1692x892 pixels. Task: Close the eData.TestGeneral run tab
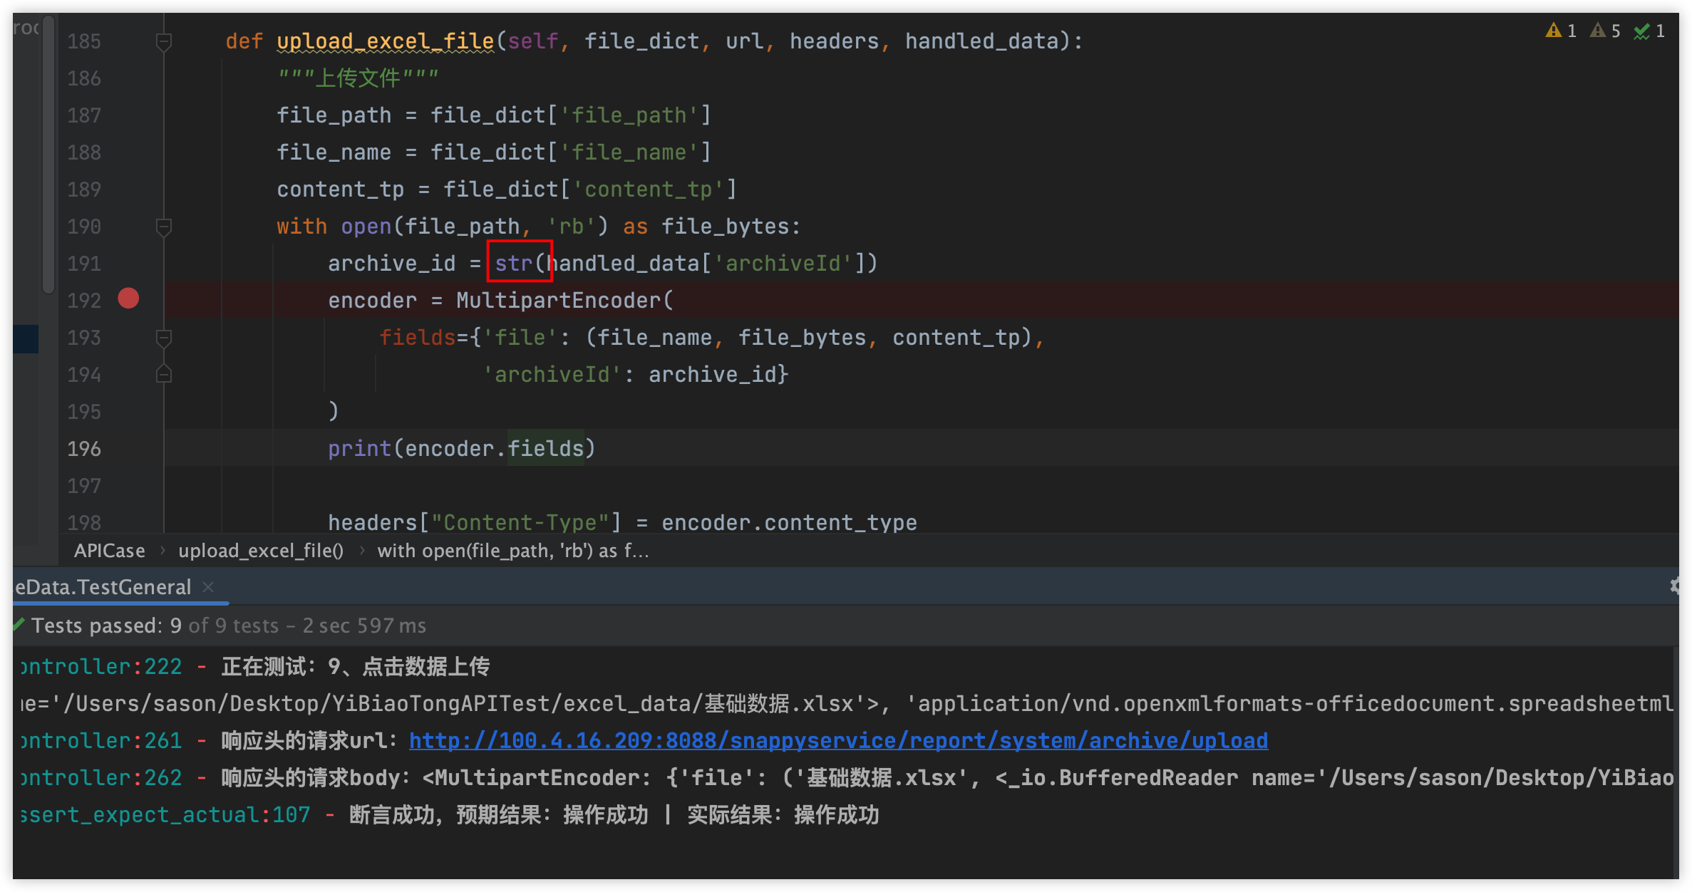208,587
